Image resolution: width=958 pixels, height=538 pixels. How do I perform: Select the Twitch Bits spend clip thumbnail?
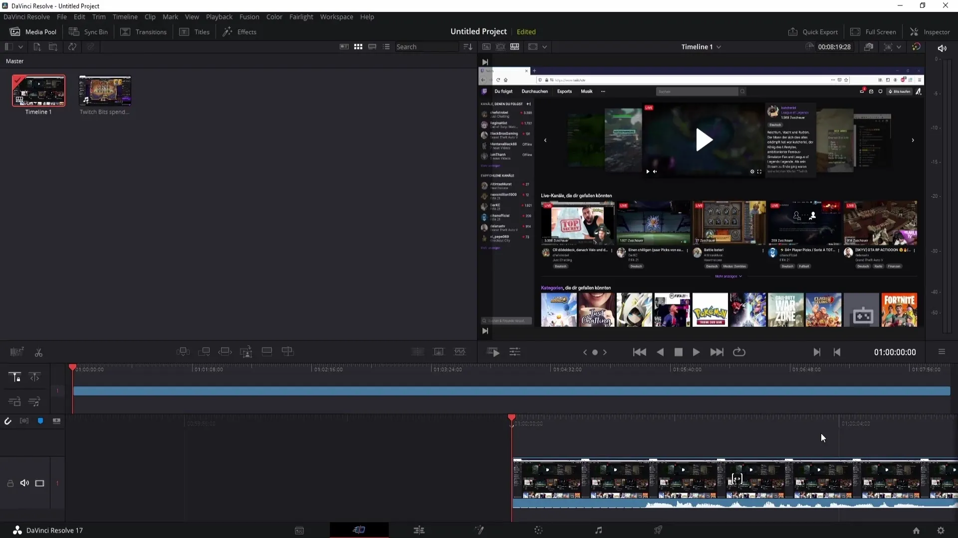coord(105,91)
